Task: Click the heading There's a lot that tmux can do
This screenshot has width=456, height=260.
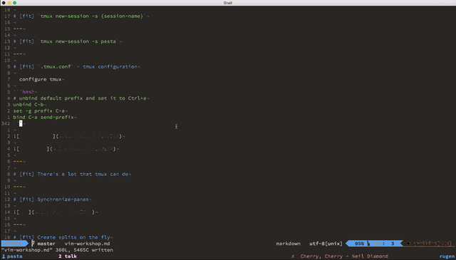Action: 71,174
